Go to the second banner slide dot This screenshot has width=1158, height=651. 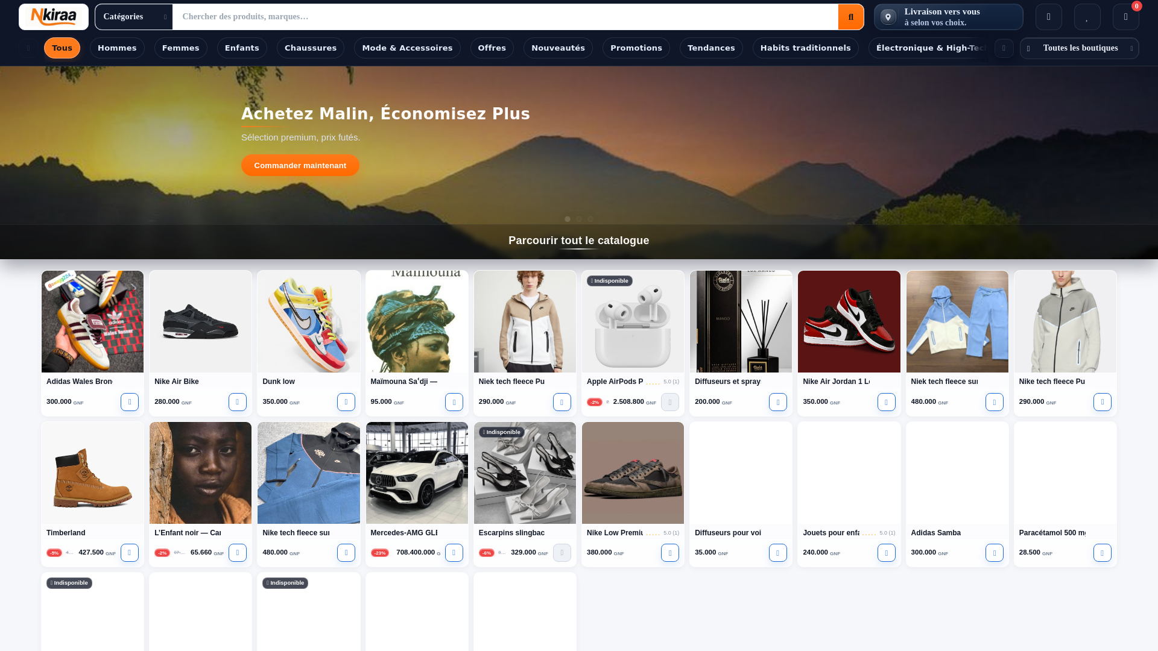(579, 219)
